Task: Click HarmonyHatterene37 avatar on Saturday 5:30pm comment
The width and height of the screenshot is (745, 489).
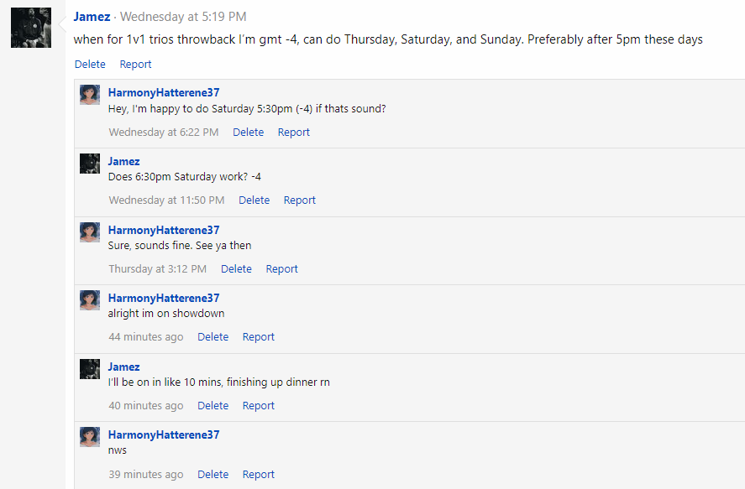Action: click(90, 95)
